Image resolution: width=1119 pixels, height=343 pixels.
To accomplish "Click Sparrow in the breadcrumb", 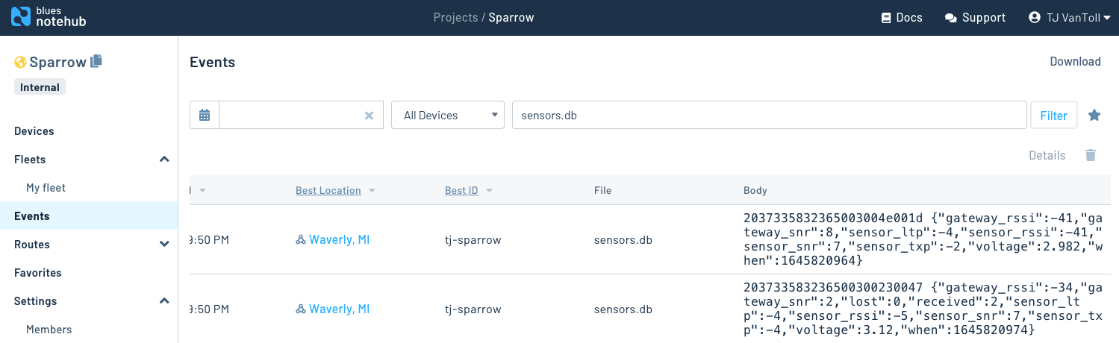I will coord(511,17).
